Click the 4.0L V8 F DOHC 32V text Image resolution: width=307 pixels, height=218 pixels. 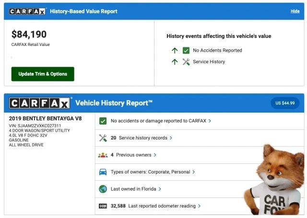pos(28,135)
